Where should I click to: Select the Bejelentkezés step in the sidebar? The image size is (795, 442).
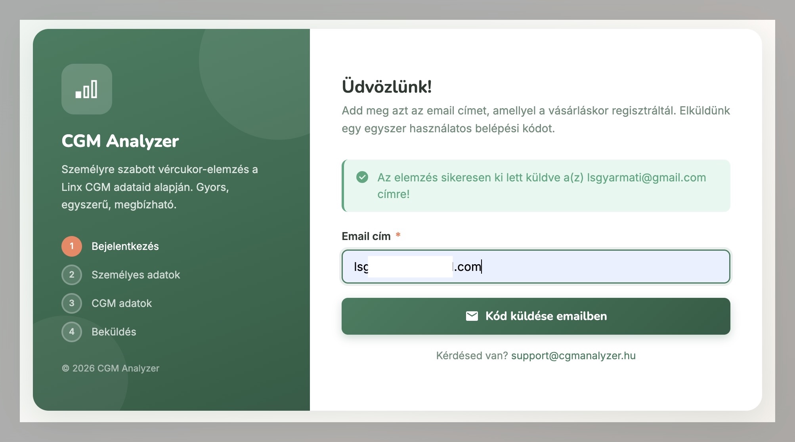(x=125, y=246)
